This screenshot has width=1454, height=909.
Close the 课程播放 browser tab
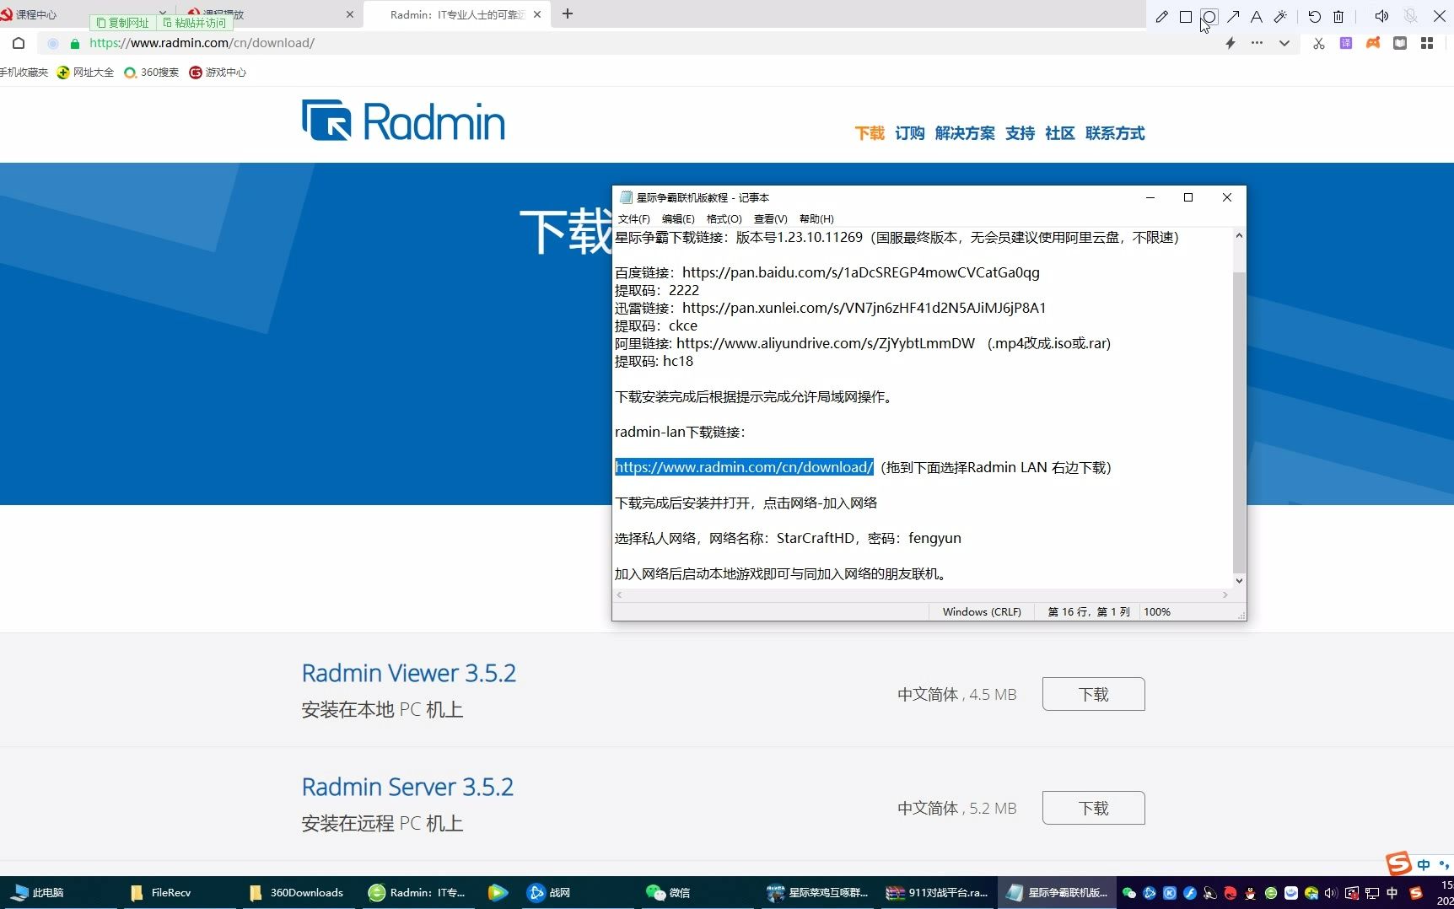[x=350, y=14]
